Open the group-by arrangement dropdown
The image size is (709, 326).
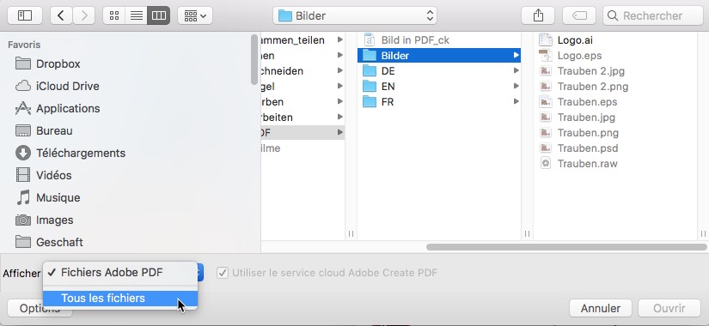[195, 15]
